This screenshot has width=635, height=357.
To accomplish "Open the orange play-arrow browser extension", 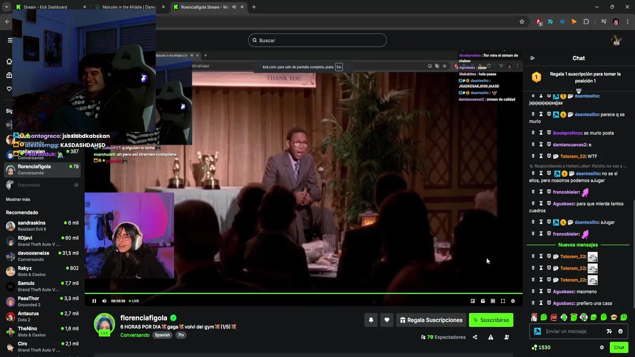I will click(574, 22).
